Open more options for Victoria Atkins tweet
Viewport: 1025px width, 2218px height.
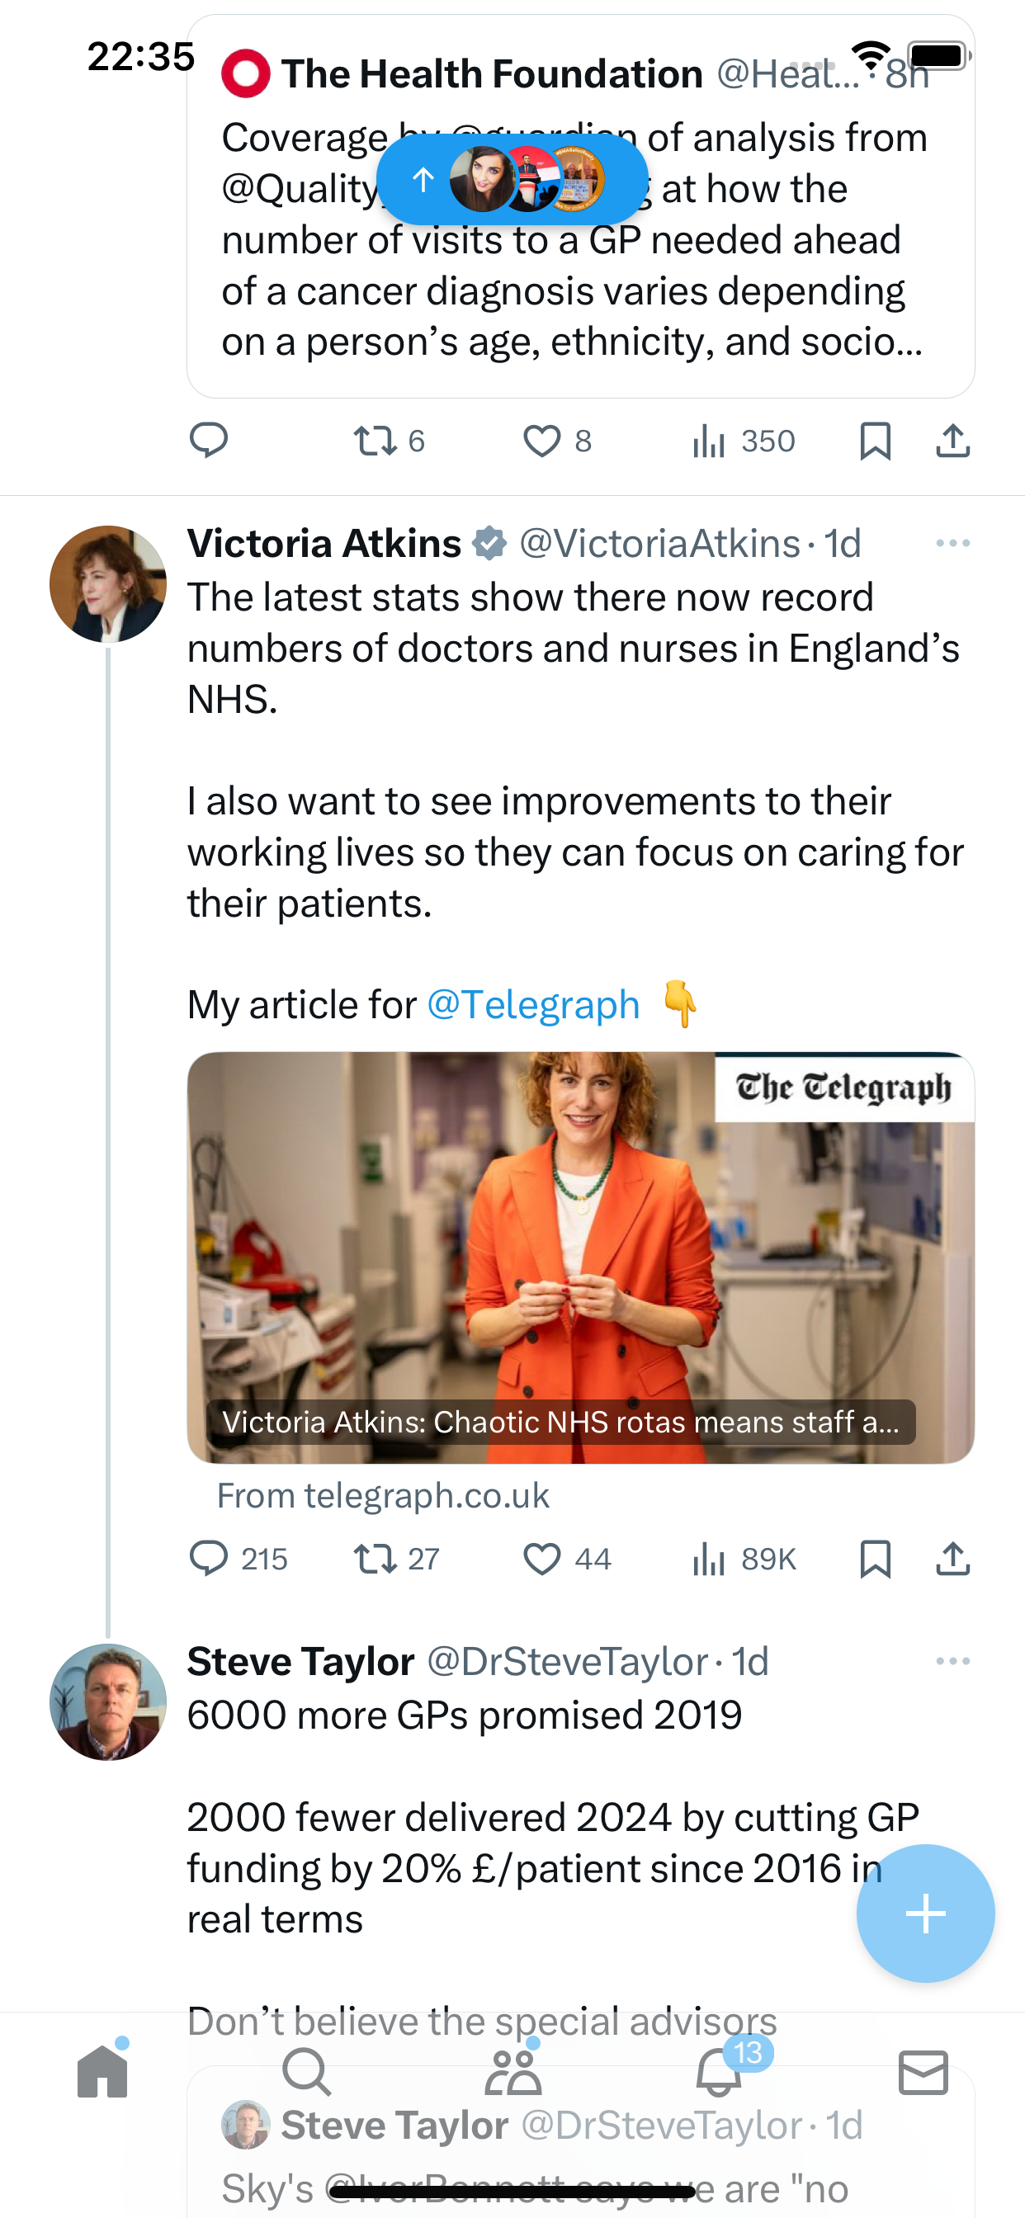(x=952, y=543)
